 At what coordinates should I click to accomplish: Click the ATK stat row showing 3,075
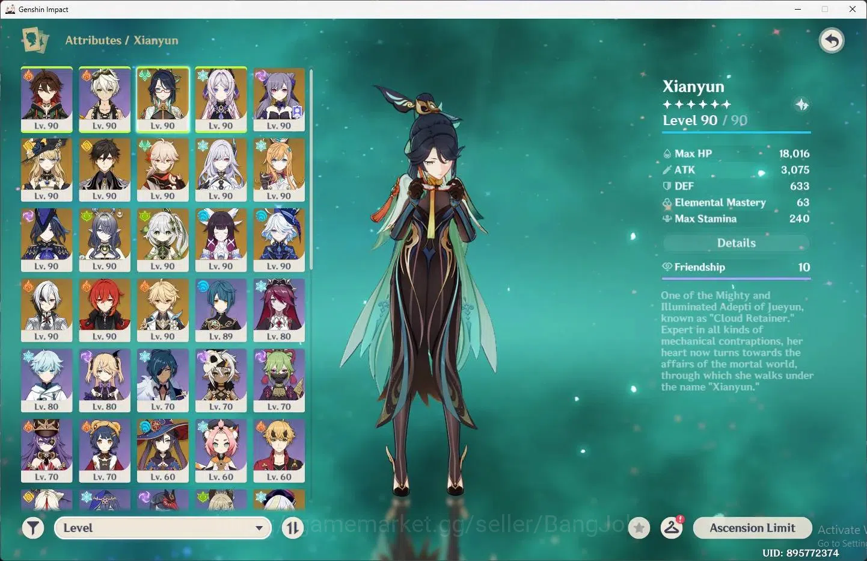coord(737,170)
